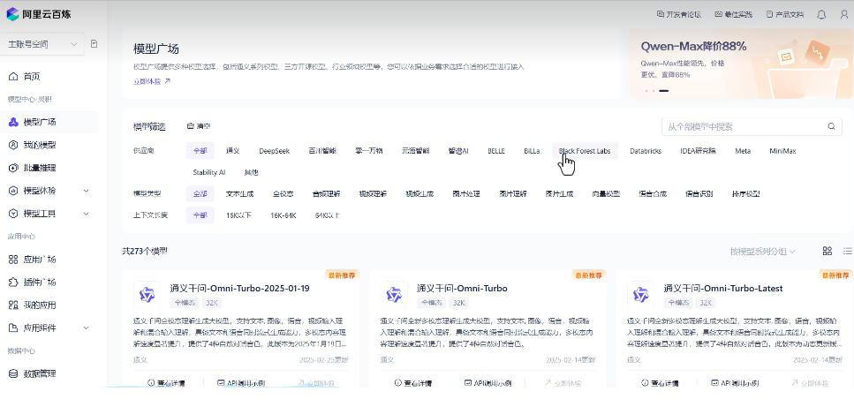
Task: Click the 数据管理 database icon
Action: tap(13, 373)
